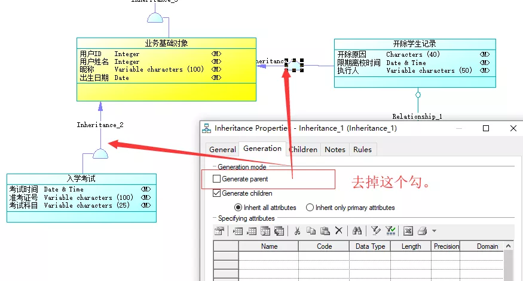This screenshot has height=281, width=523.
Task: Select Inherit only primary attributes radio
Action: 310,208
